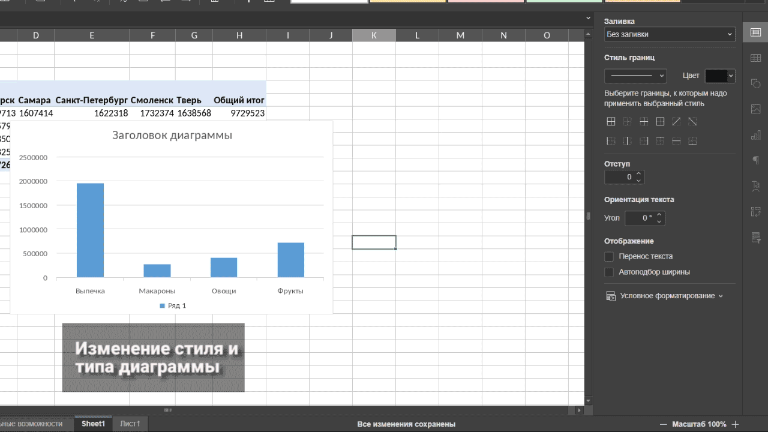
Task: Click into the Отступ indent field
Action: pos(619,177)
